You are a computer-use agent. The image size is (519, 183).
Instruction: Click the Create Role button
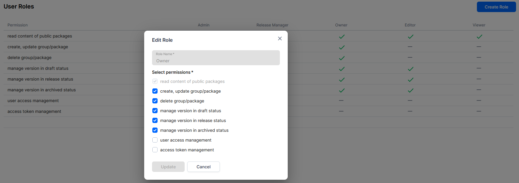[496, 7]
